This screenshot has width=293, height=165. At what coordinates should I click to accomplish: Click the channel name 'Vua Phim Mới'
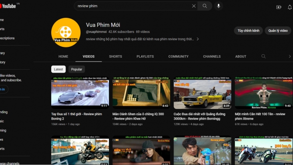(103, 25)
